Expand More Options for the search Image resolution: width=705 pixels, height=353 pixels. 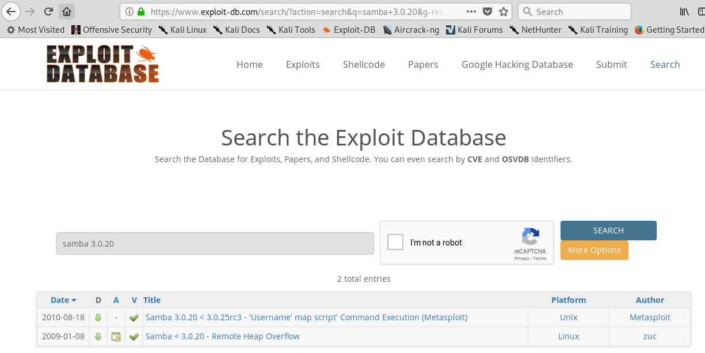pos(595,250)
